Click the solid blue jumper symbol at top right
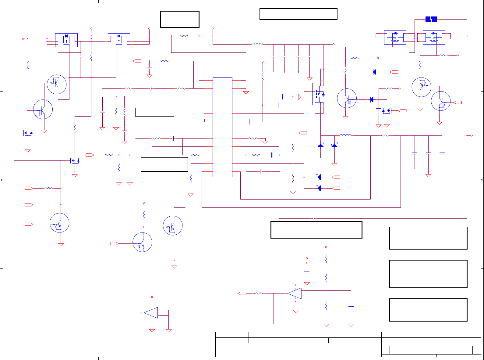Image resolution: width=484 pixels, height=360 pixels. tap(431, 20)
